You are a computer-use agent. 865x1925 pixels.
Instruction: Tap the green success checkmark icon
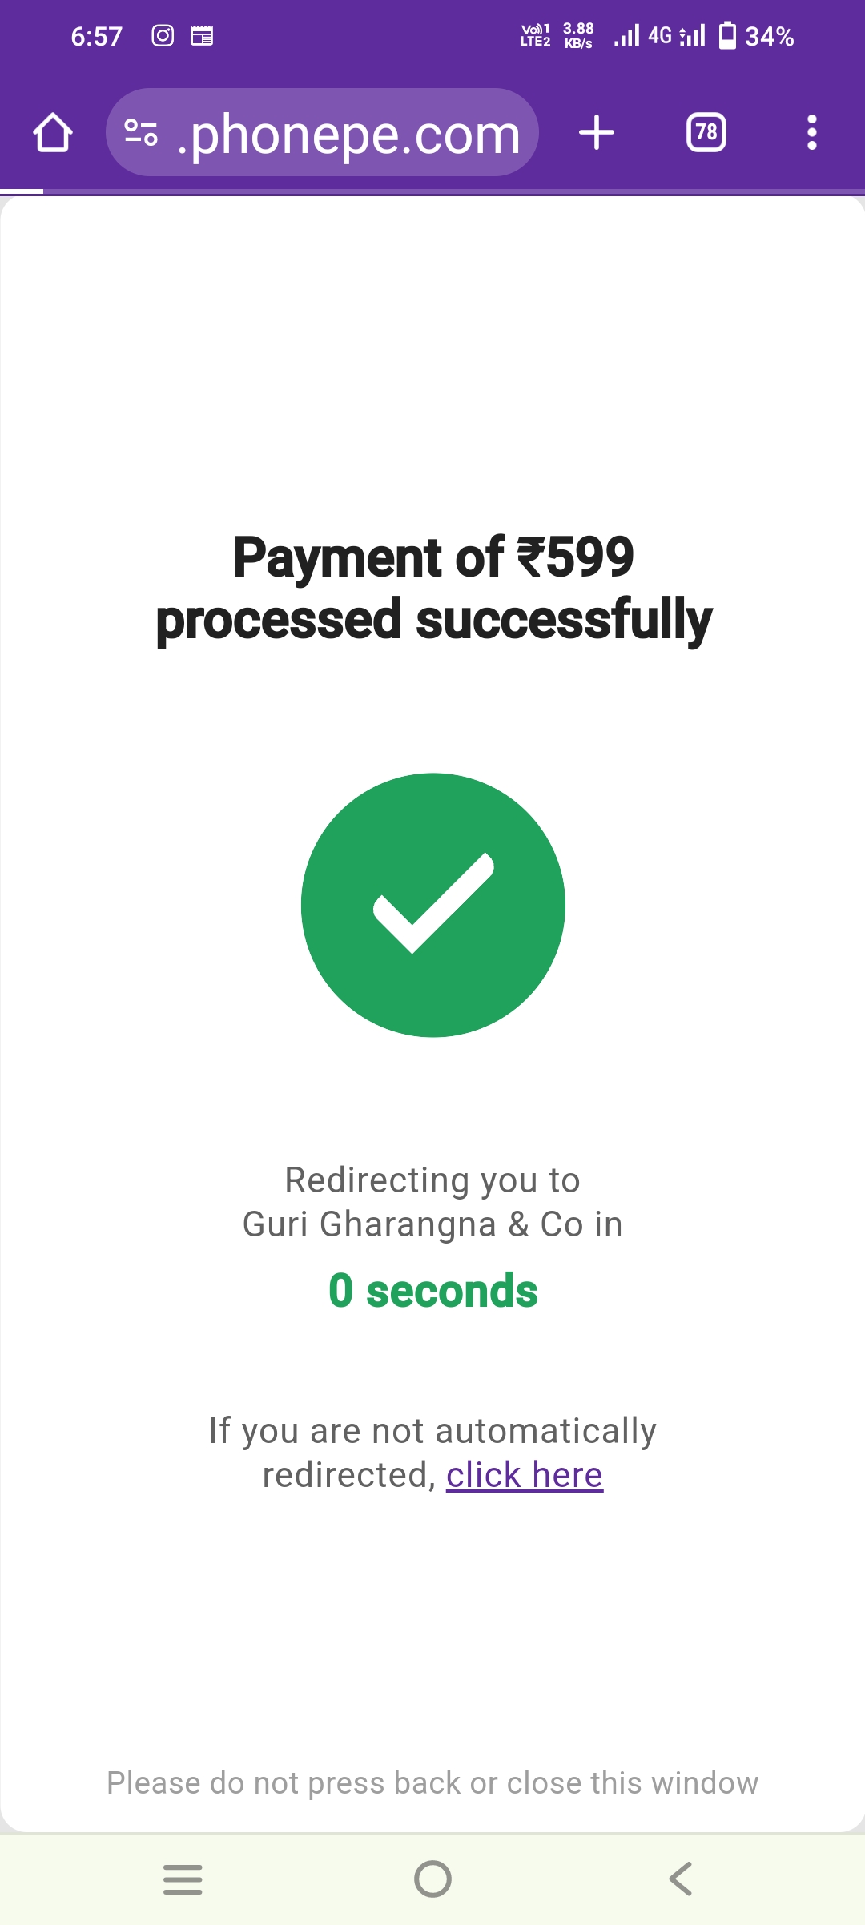coord(433,905)
